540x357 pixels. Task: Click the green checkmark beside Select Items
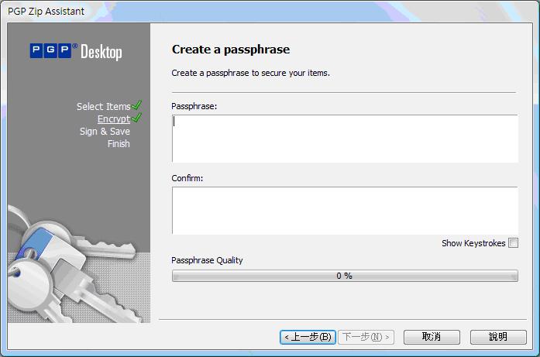137,105
